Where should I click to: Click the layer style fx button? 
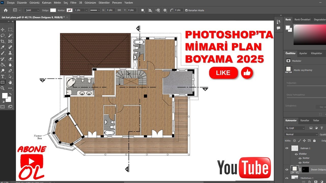click(309, 182)
